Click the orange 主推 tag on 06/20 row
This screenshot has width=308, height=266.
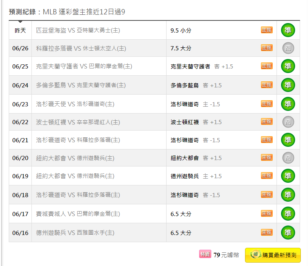(267, 157)
